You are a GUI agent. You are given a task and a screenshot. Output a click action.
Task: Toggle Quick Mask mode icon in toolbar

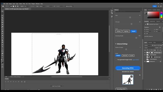click(x=2, y=65)
